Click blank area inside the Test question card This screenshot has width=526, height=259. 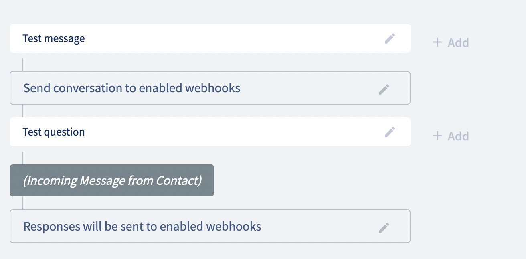coord(233,132)
